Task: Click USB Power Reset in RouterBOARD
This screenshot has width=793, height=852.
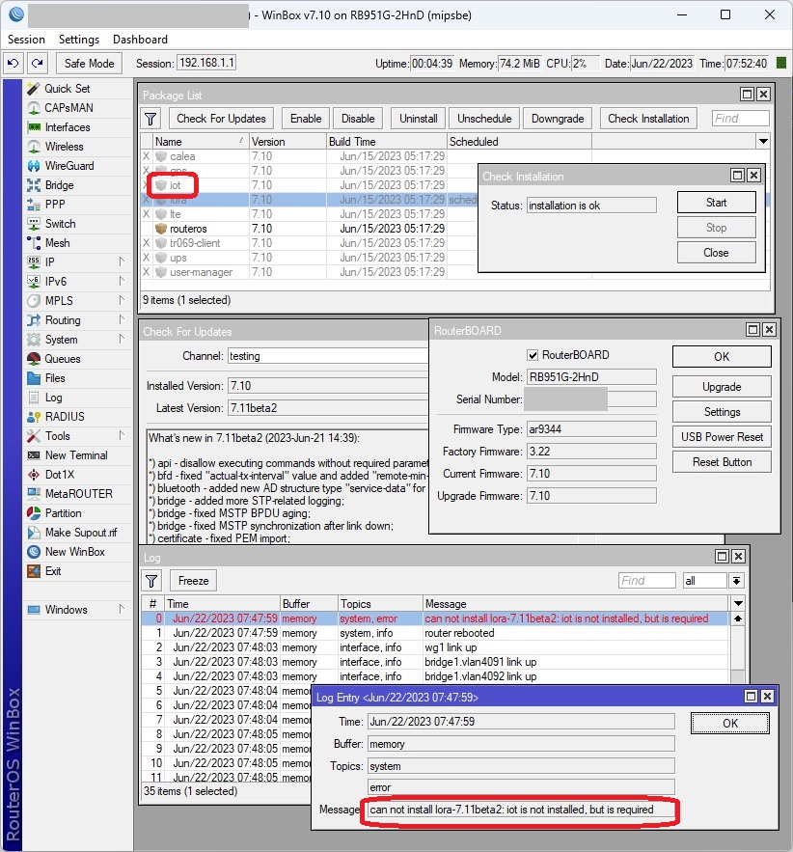Action: 722,437
